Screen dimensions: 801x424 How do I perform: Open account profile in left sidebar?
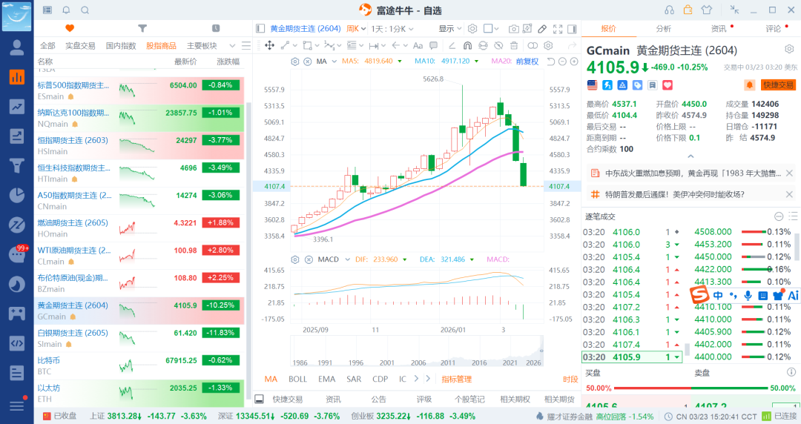point(17,47)
